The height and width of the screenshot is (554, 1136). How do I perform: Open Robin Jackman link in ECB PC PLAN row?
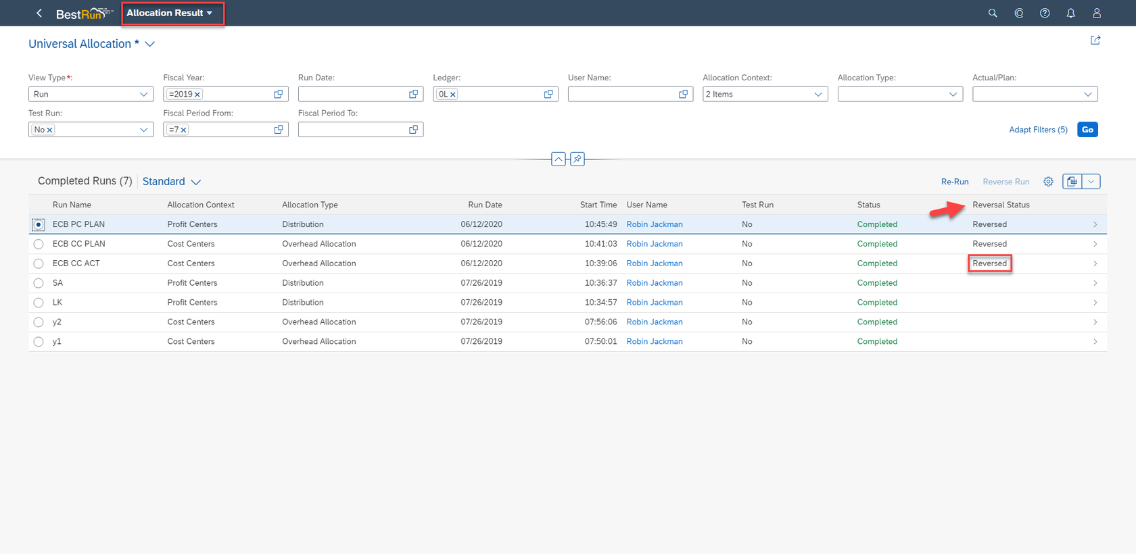point(655,224)
